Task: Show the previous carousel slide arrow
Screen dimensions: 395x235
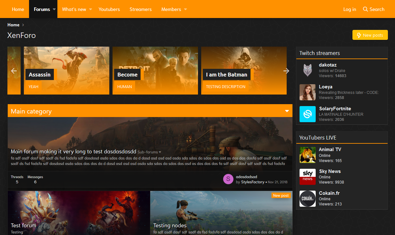Action: [14, 71]
